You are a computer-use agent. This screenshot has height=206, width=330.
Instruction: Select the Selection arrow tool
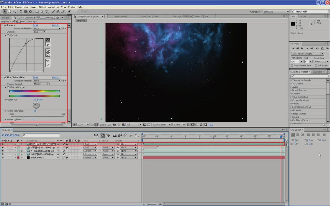tap(4, 11)
